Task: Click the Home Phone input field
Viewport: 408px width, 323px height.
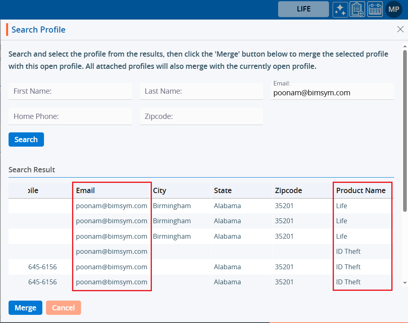Action: coord(70,116)
